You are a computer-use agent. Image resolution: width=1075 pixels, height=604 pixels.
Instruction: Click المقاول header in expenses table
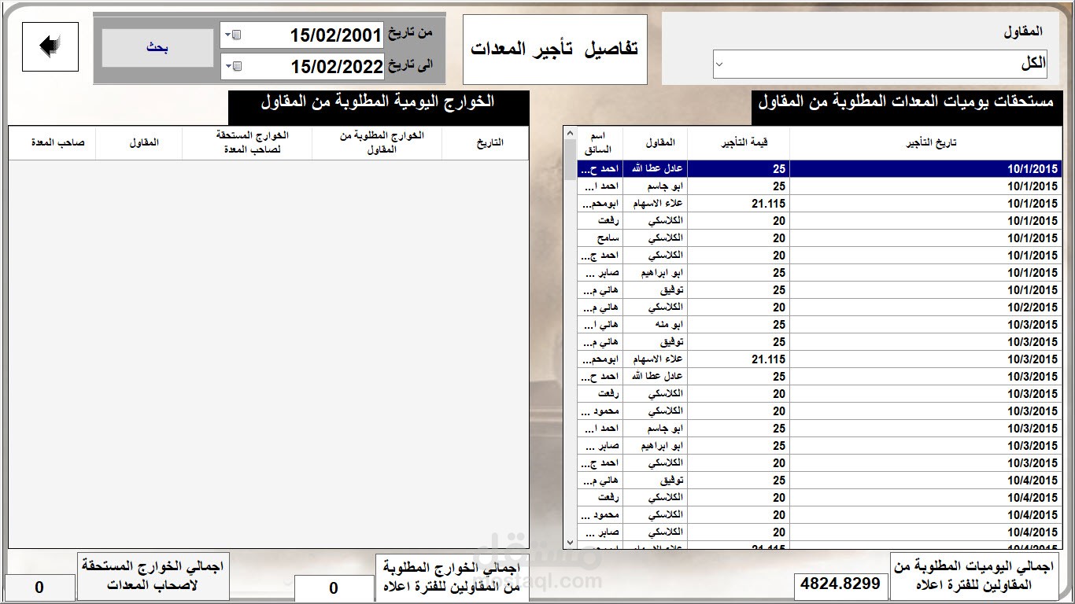(139, 143)
